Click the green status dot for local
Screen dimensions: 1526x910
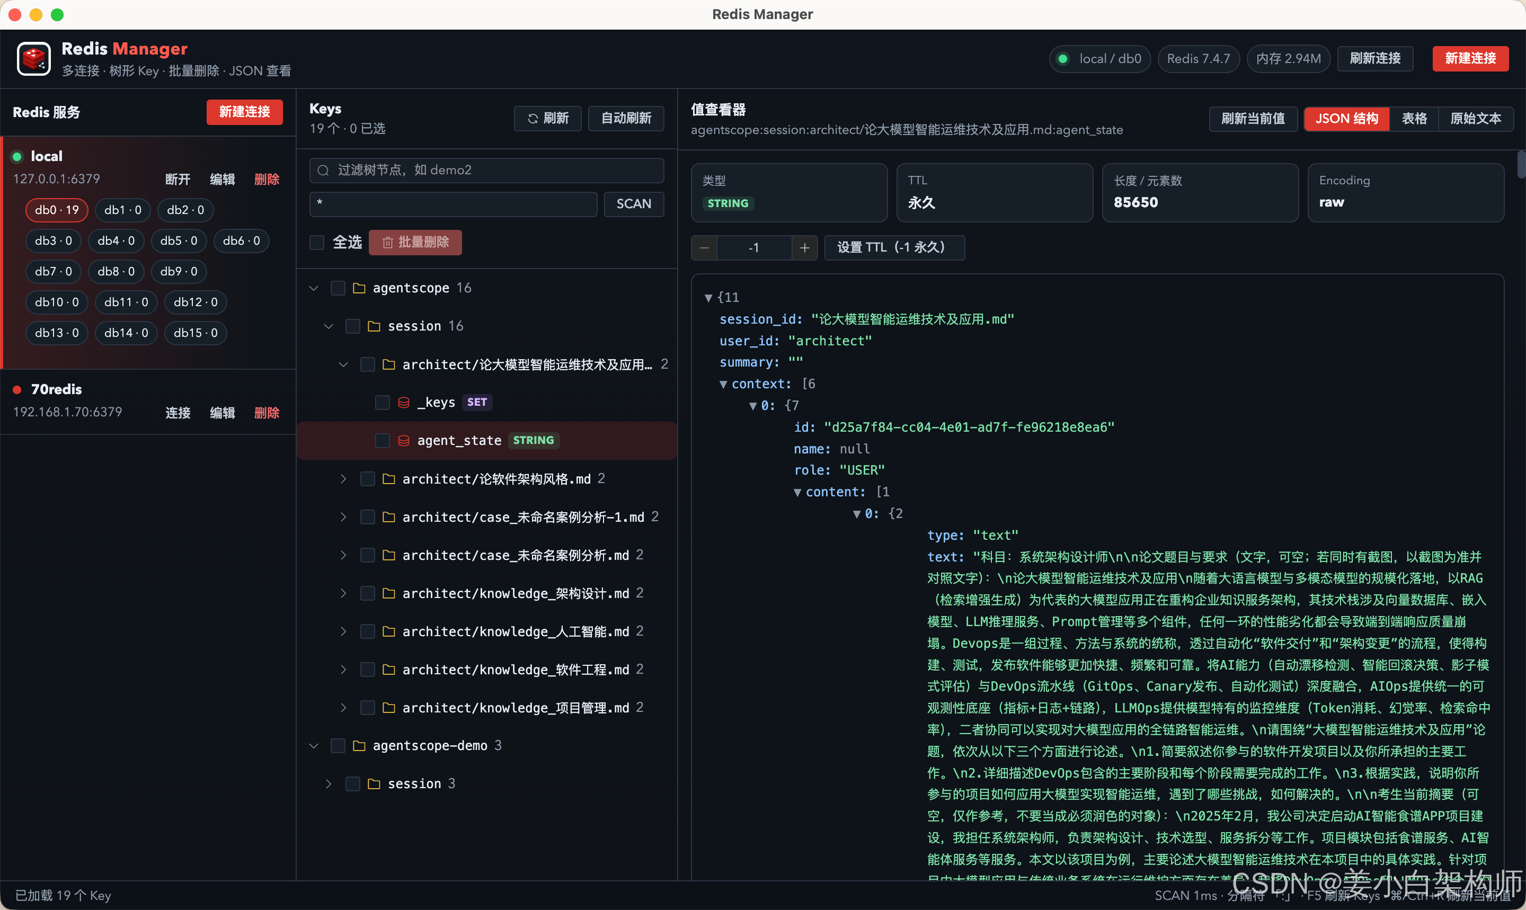click(x=17, y=156)
